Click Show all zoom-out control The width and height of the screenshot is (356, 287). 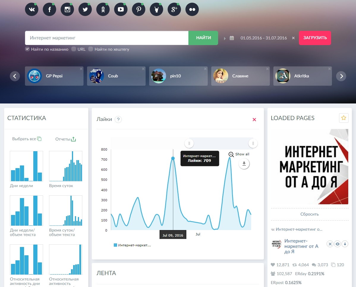coord(239,154)
